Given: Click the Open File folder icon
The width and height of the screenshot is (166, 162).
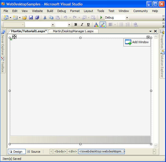Looking at the screenshot, I should pyautogui.click(x=25, y=17).
